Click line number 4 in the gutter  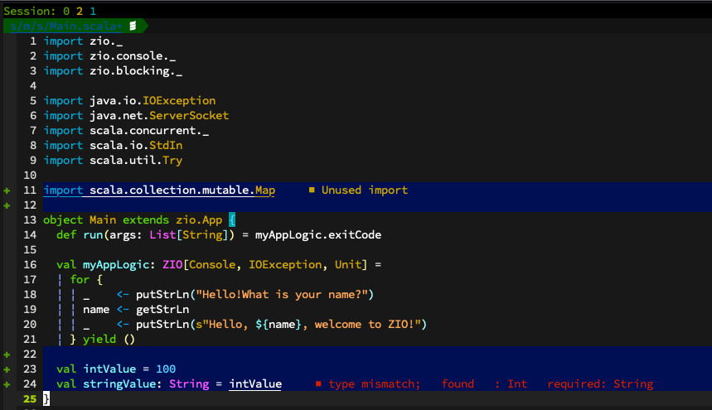[33, 85]
